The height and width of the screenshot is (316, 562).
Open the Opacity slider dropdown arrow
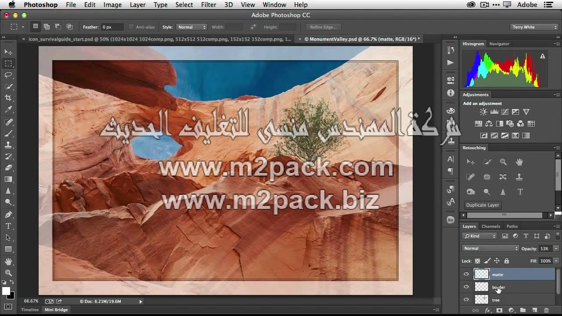556,248
